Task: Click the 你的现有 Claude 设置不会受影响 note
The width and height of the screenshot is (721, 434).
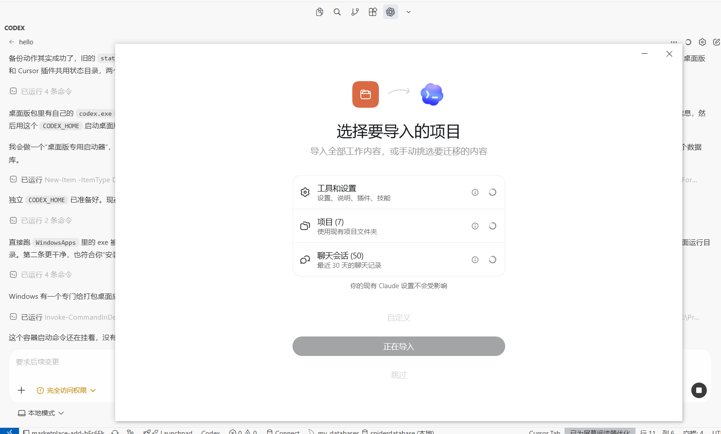Action: (399, 286)
